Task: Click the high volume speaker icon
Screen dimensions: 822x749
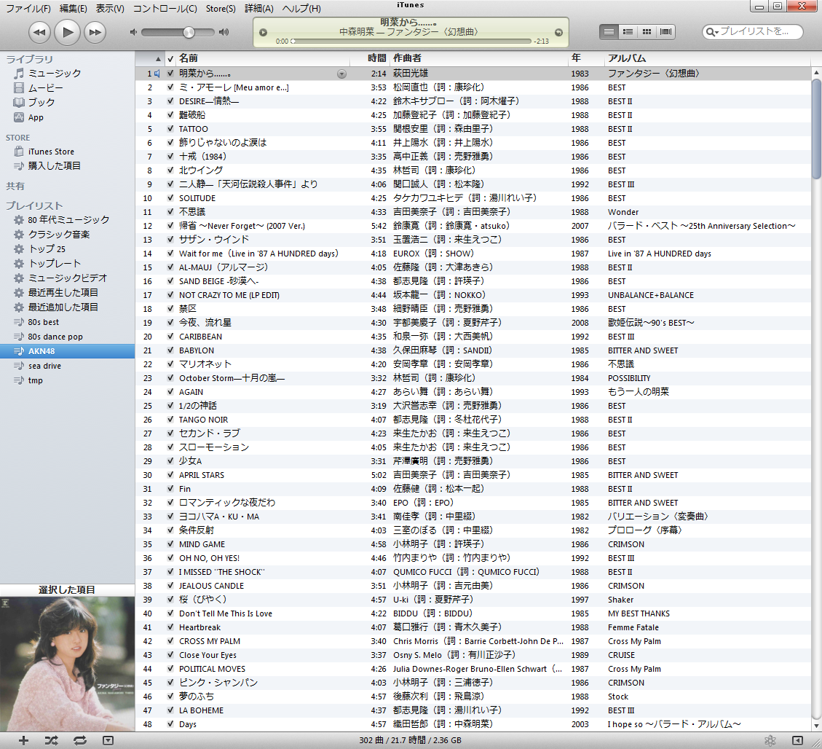Action: point(224,32)
